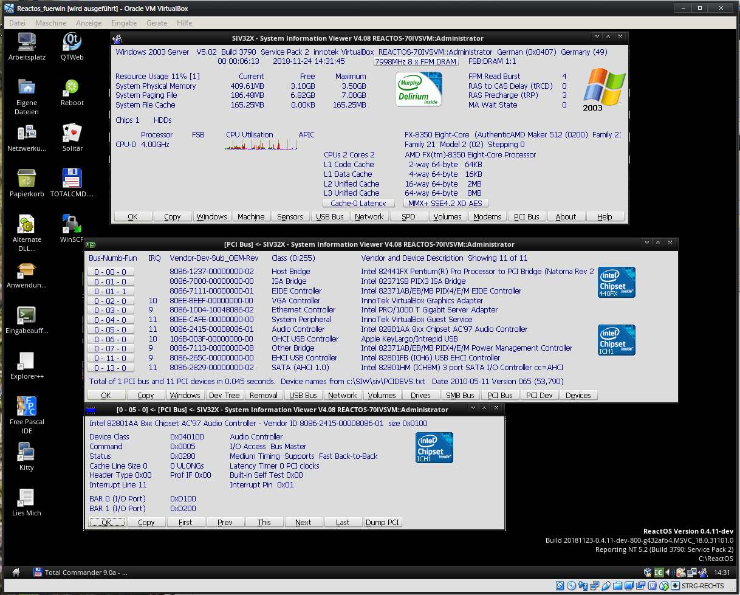This screenshot has width=740, height=595.
Task: Click the Modems button
Action: coord(487,216)
